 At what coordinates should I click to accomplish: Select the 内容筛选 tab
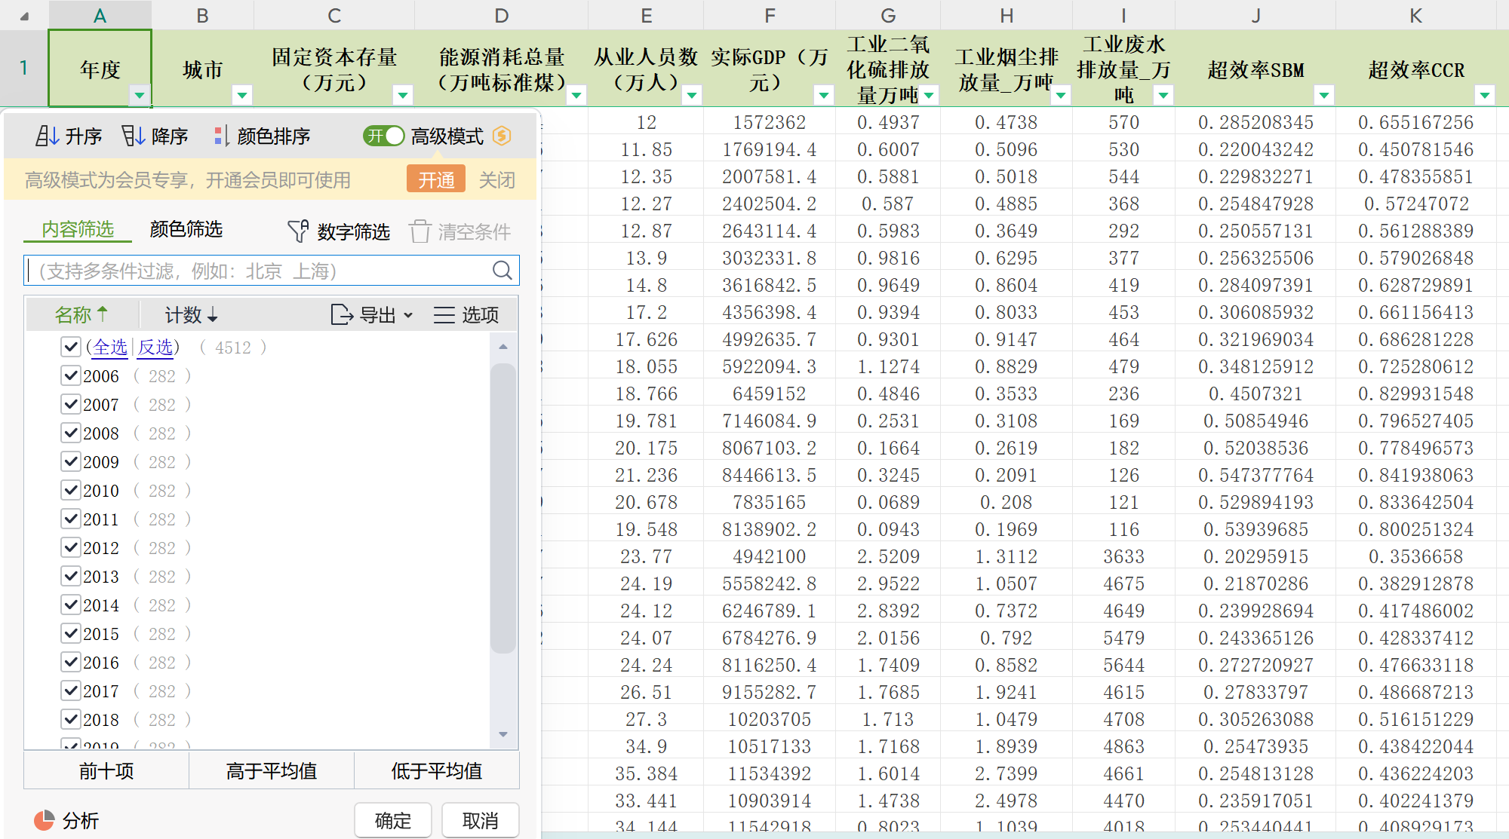point(78,229)
